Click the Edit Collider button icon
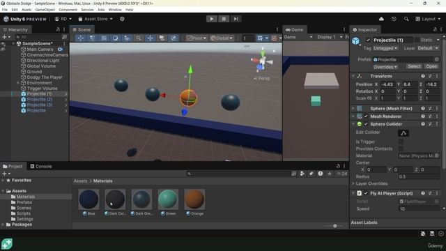The image size is (446, 251). click(x=403, y=133)
